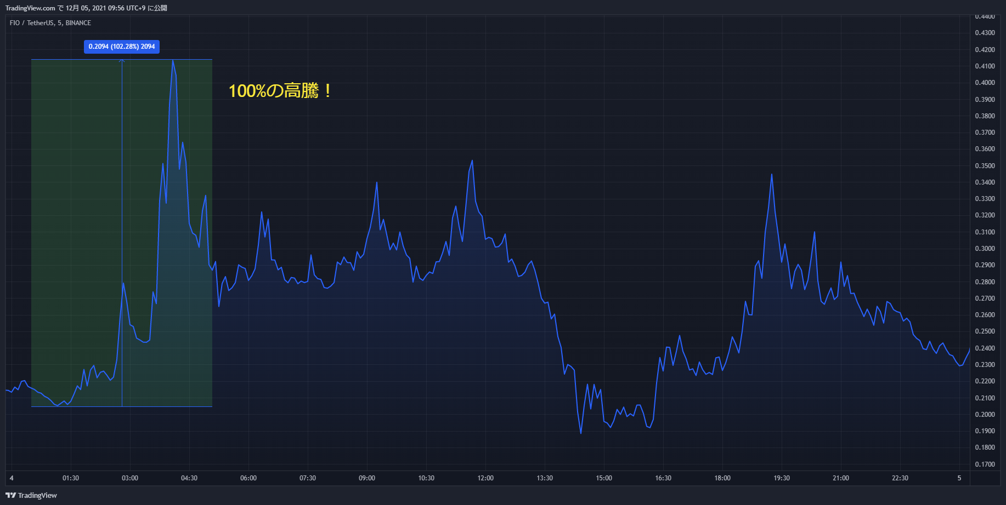This screenshot has height=505, width=1006.
Task: Click the 10:30 time axis label
Action: 426,478
